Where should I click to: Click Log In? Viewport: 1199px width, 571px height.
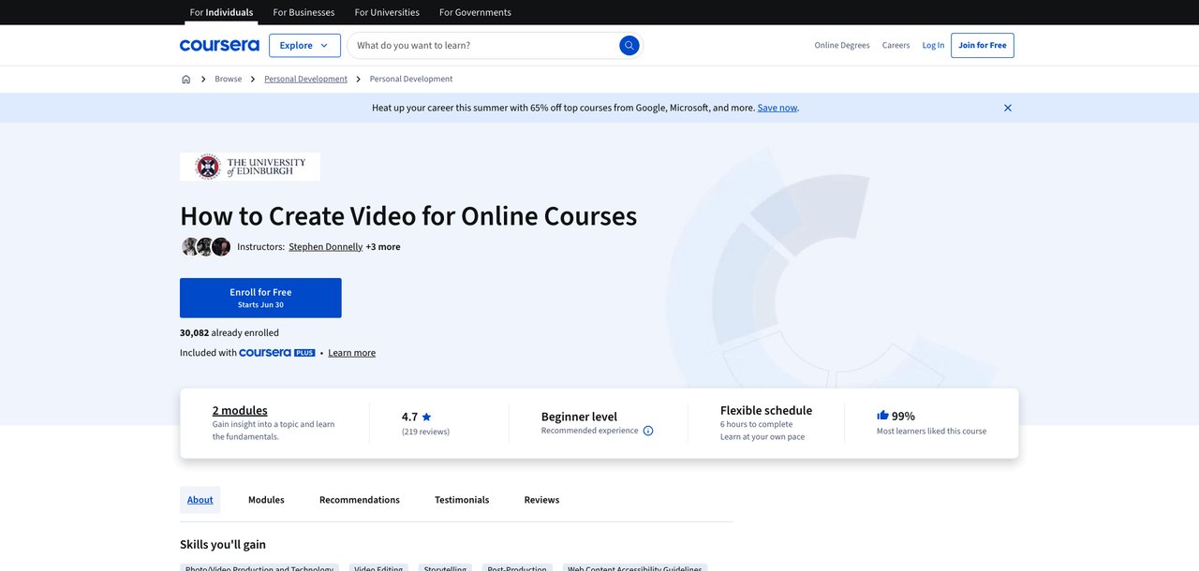[933, 45]
